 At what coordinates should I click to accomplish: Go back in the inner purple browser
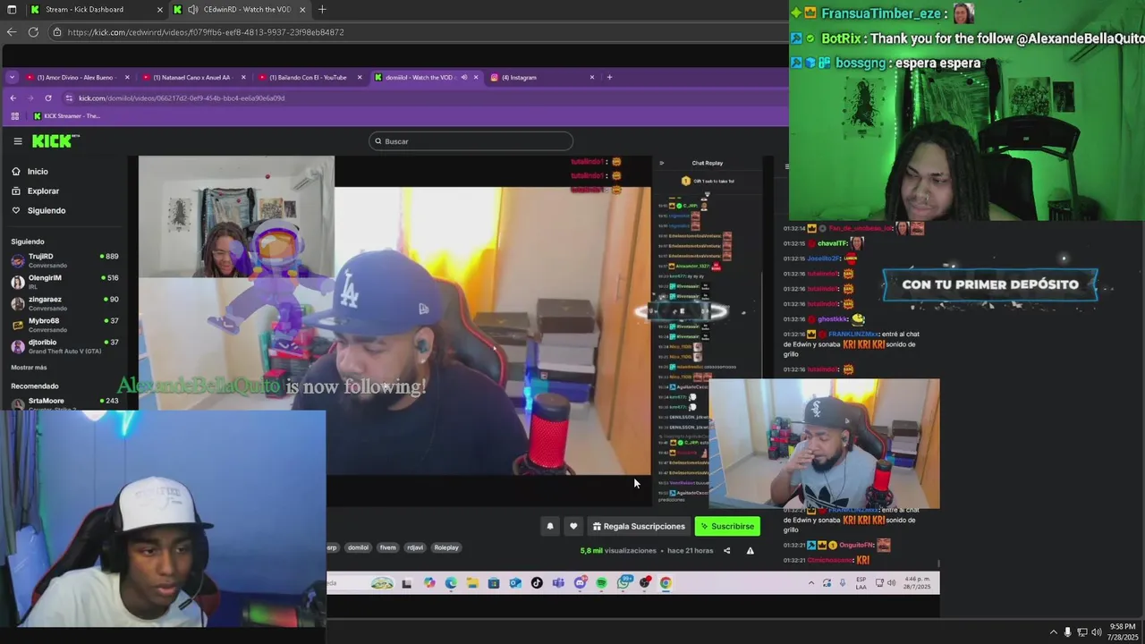13,97
